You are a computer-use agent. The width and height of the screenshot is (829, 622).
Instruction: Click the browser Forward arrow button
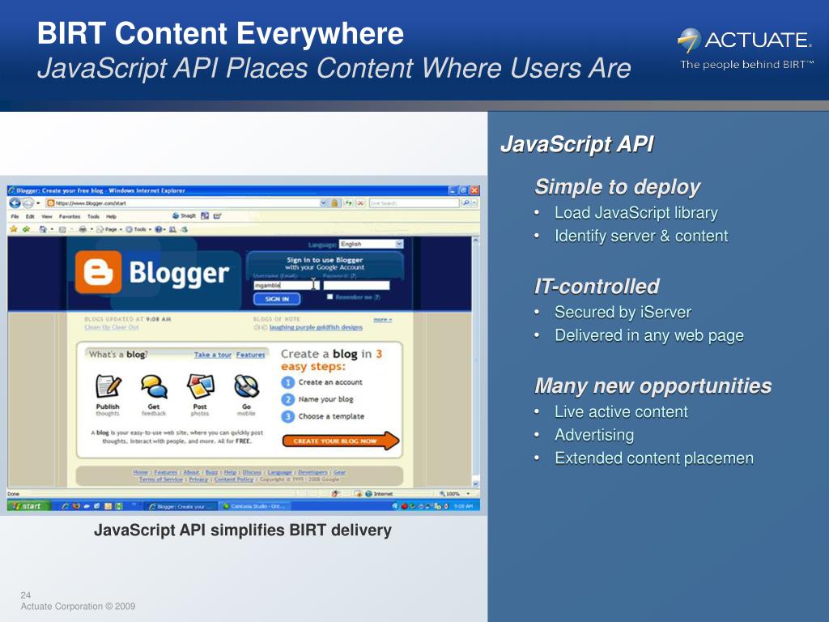coord(28,203)
